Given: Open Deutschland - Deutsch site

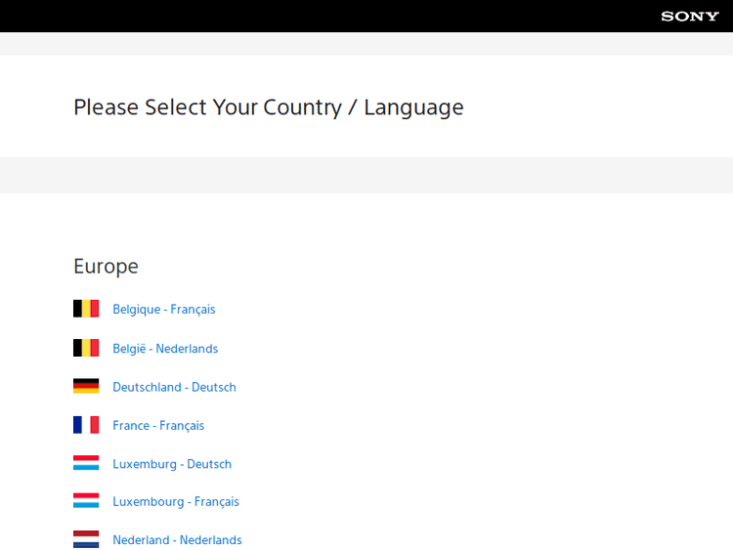Looking at the screenshot, I should pos(174,387).
